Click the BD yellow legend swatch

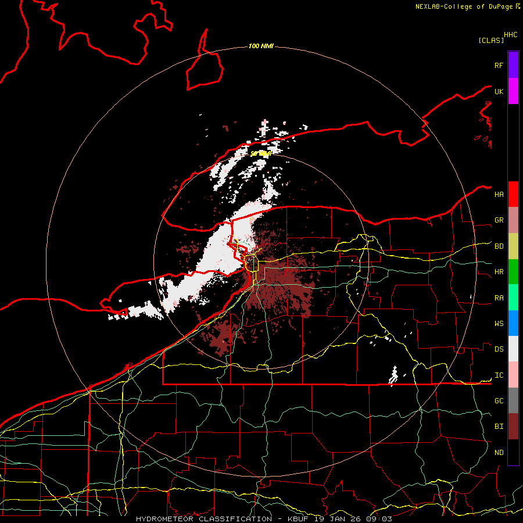(513, 246)
